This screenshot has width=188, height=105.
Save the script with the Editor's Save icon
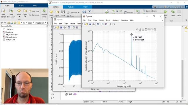(63, 12)
